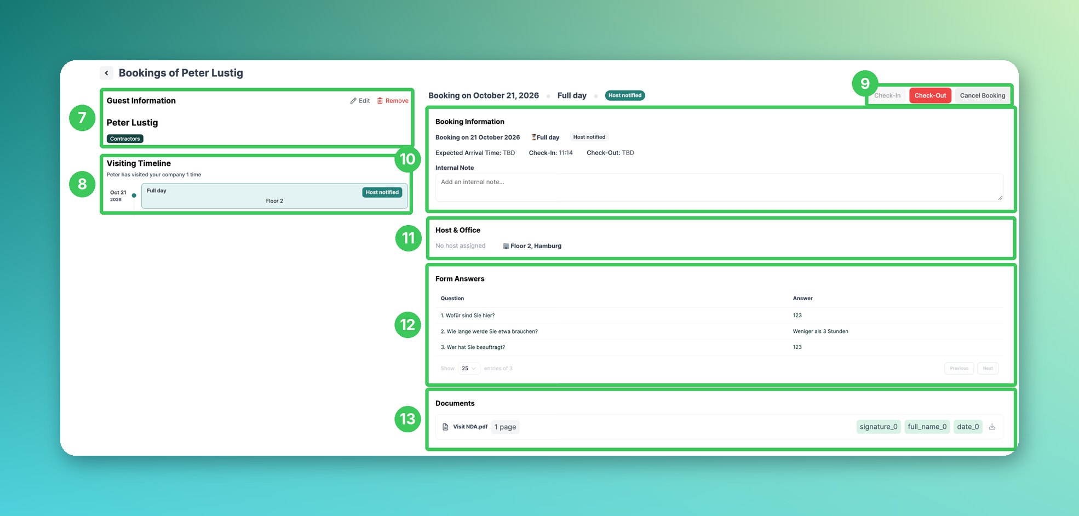1079x516 pixels.
Task: Click the Host notified badge in page header
Action: [x=625, y=95]
